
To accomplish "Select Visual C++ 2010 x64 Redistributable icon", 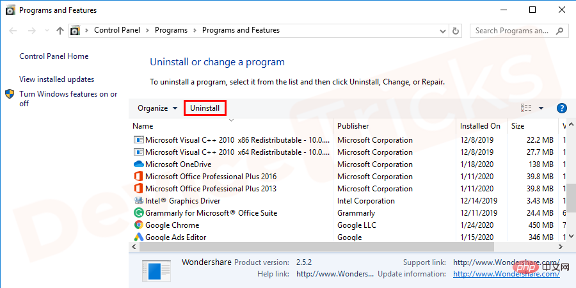I will tap(138, 152).
